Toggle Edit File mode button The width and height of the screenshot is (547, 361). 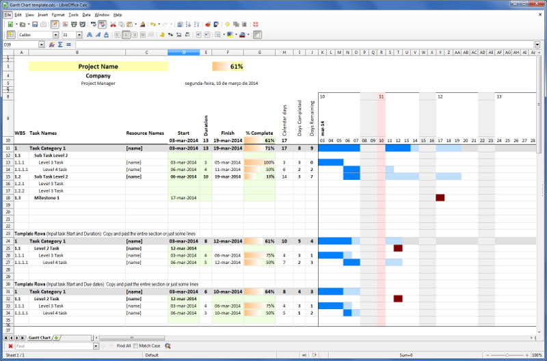55,24
